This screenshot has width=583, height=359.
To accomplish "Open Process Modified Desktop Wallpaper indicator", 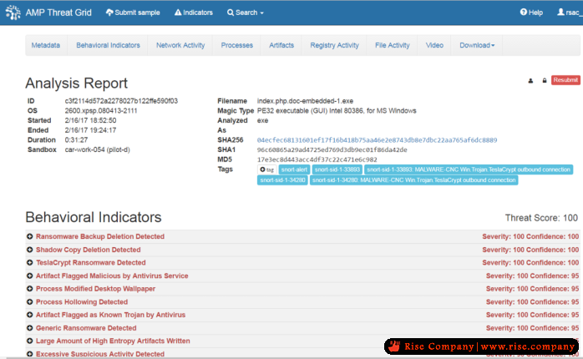I will (95, 289).
